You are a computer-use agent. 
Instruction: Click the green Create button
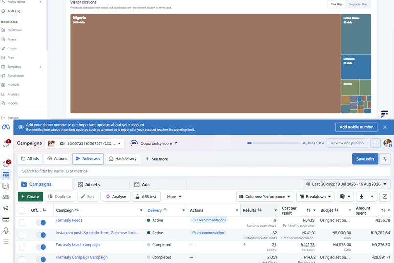pyautogui.click(x=30, y=196)
